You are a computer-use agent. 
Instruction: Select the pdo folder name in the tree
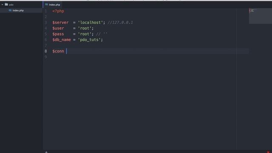pyautogui.click(x=11, y=5)
